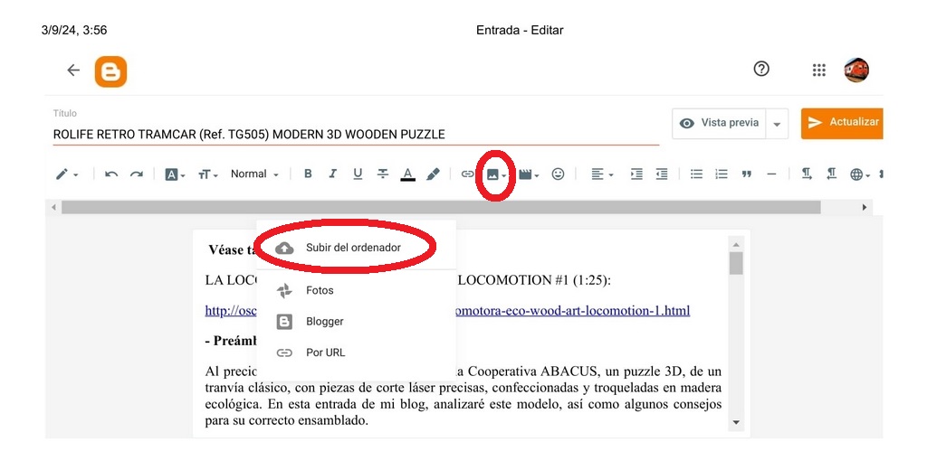This screenshot has height=470, width=927.
Task: Open the text alignment dropdown
Action: click(602, 174)
